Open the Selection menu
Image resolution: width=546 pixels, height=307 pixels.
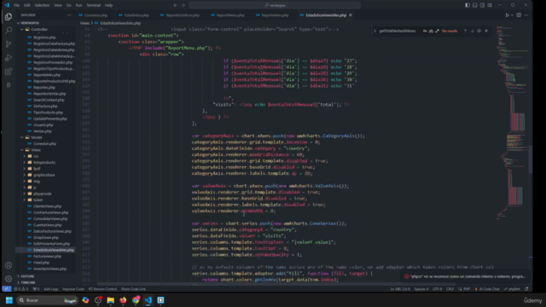click(x=42, y=5)
